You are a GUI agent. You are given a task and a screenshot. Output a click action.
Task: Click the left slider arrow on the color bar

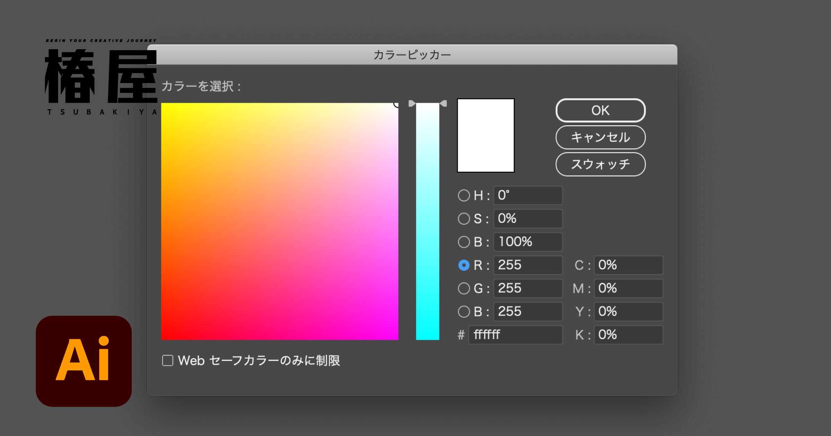pos(412,103)
